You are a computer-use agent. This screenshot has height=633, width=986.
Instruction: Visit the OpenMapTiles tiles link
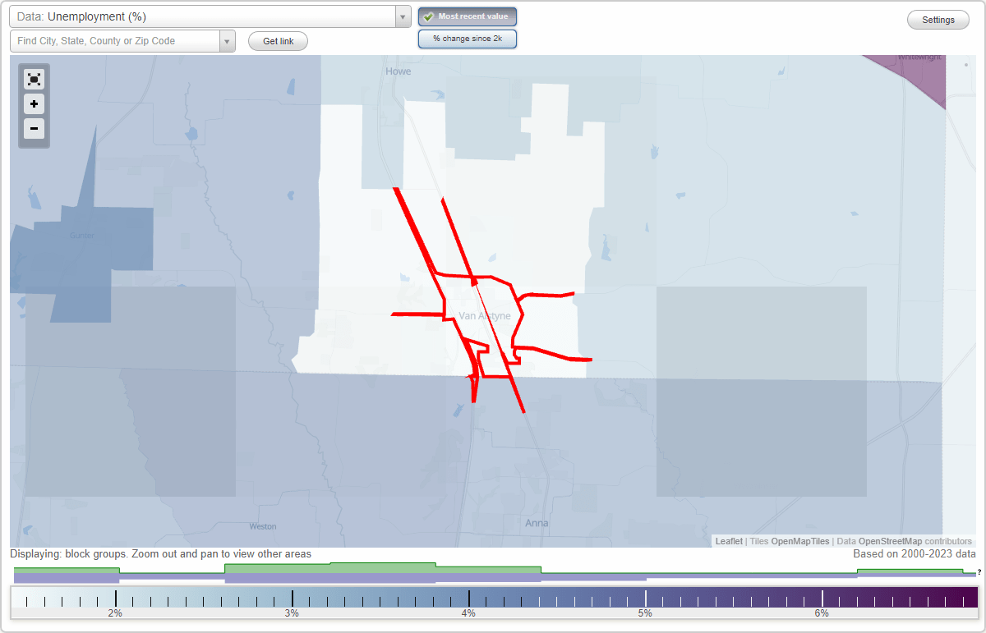click(x=799, y=541)
